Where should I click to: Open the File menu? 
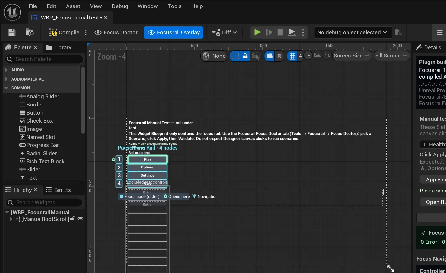33,6
